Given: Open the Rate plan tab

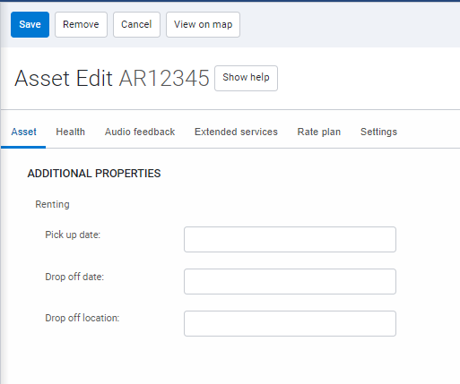Looking at the screenshot, I should coord(319,132).
